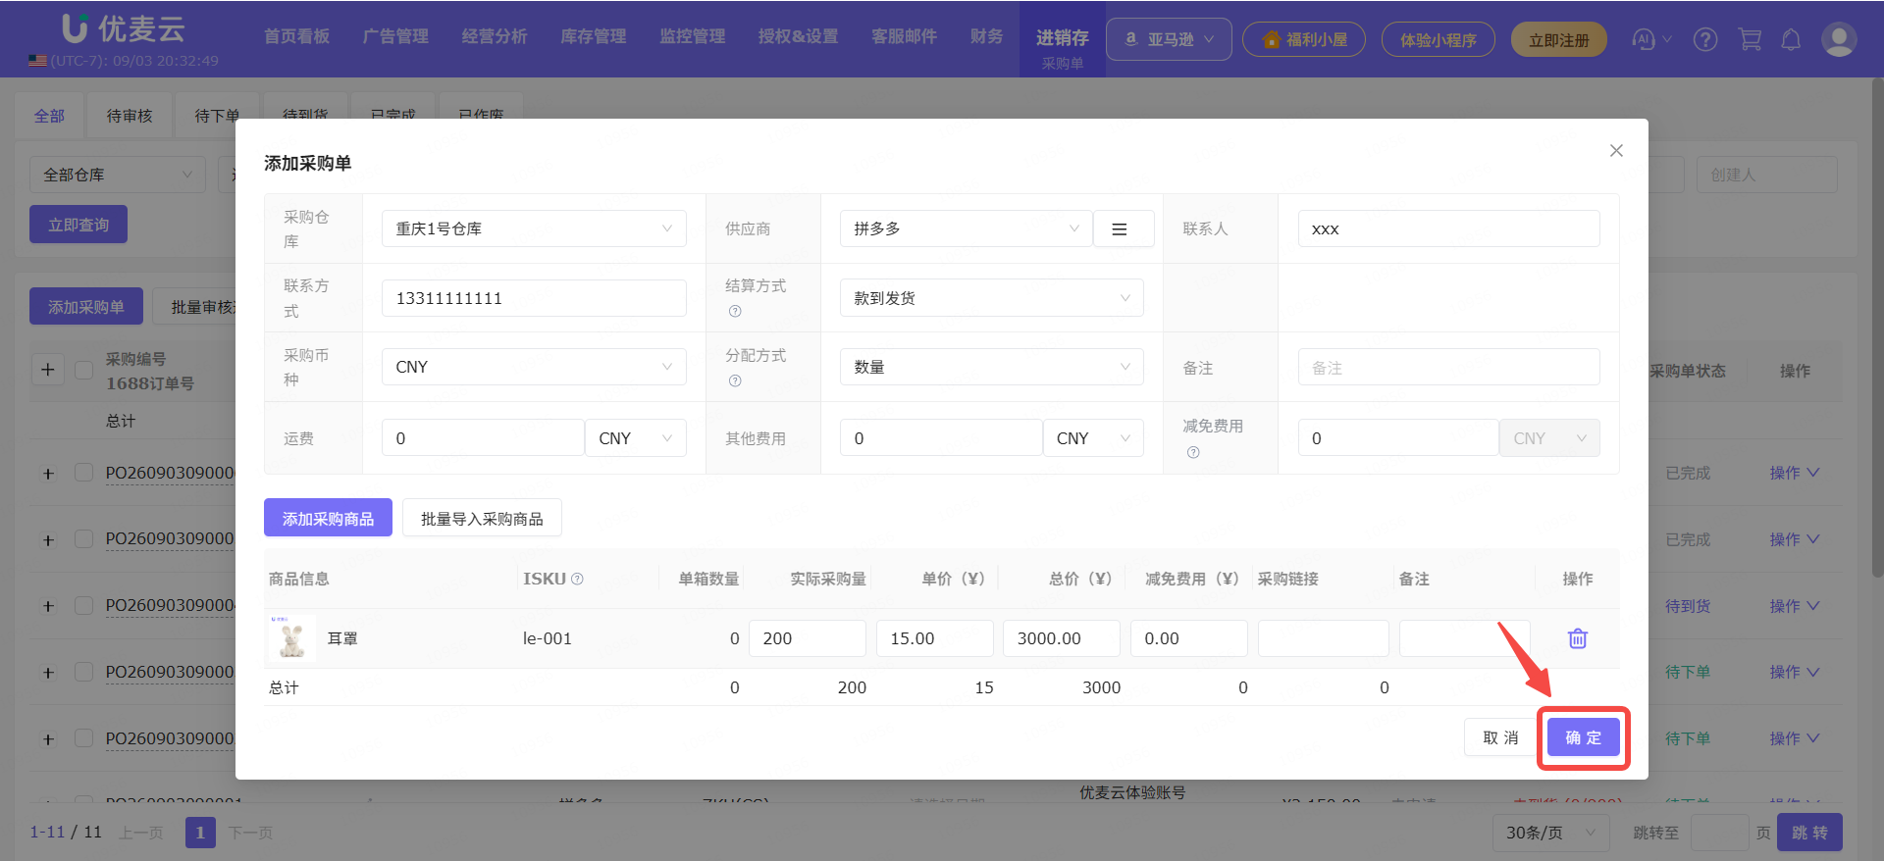Click the 实际采购量 field showing 200
The image size is (1884, 861).
[808, 638]
